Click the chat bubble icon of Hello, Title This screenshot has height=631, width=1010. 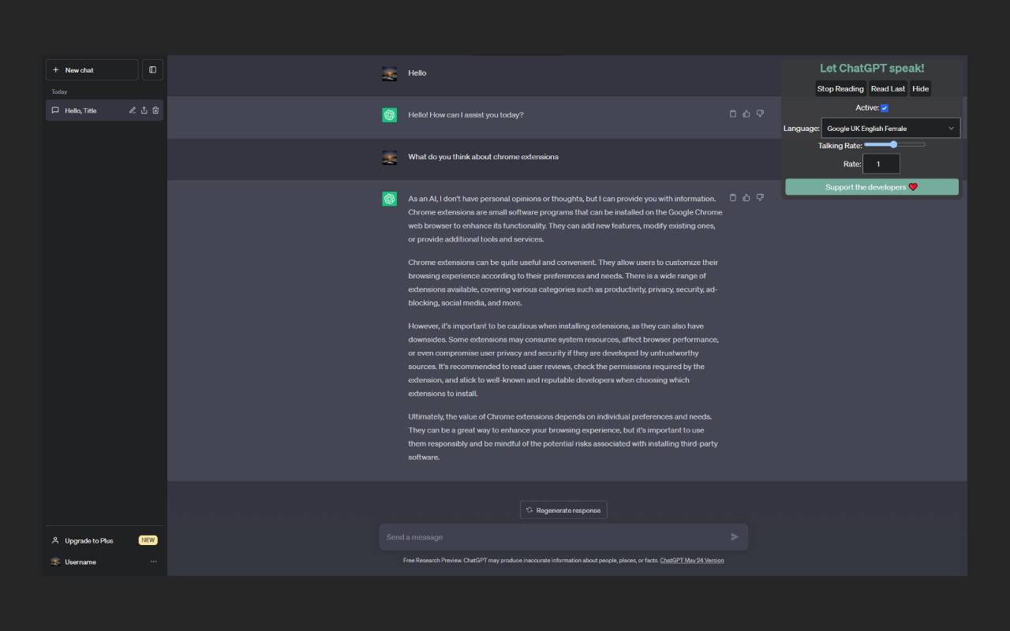(x=55, y=110)
